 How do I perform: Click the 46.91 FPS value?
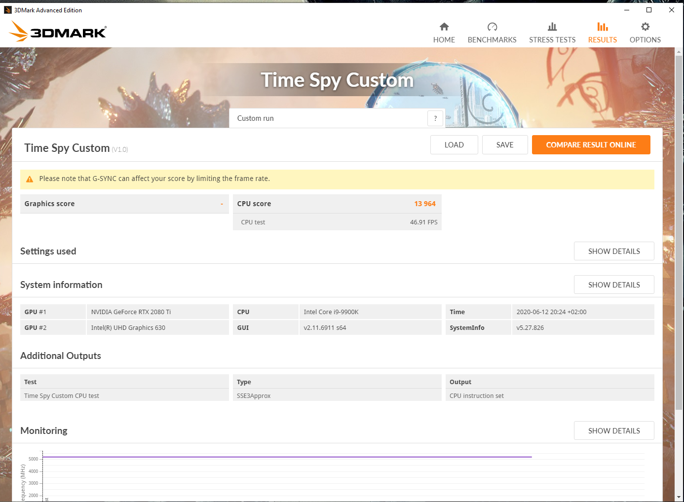pyautogui.click(x=423, y=222)
